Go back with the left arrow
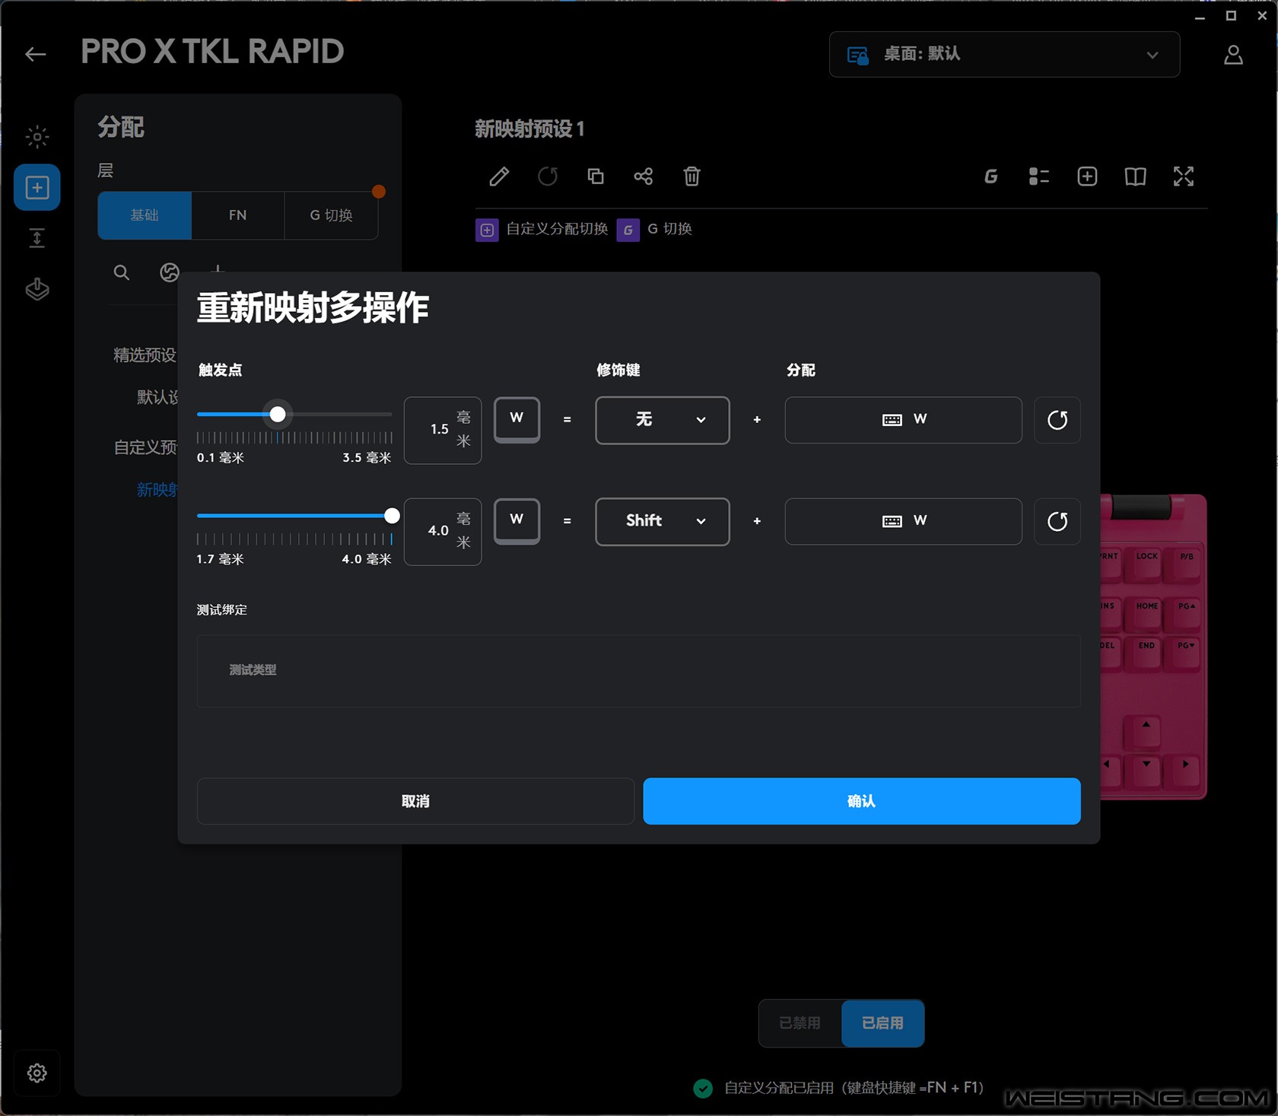The width and height of the screenshot is (1278, 1116). [35, 54]
